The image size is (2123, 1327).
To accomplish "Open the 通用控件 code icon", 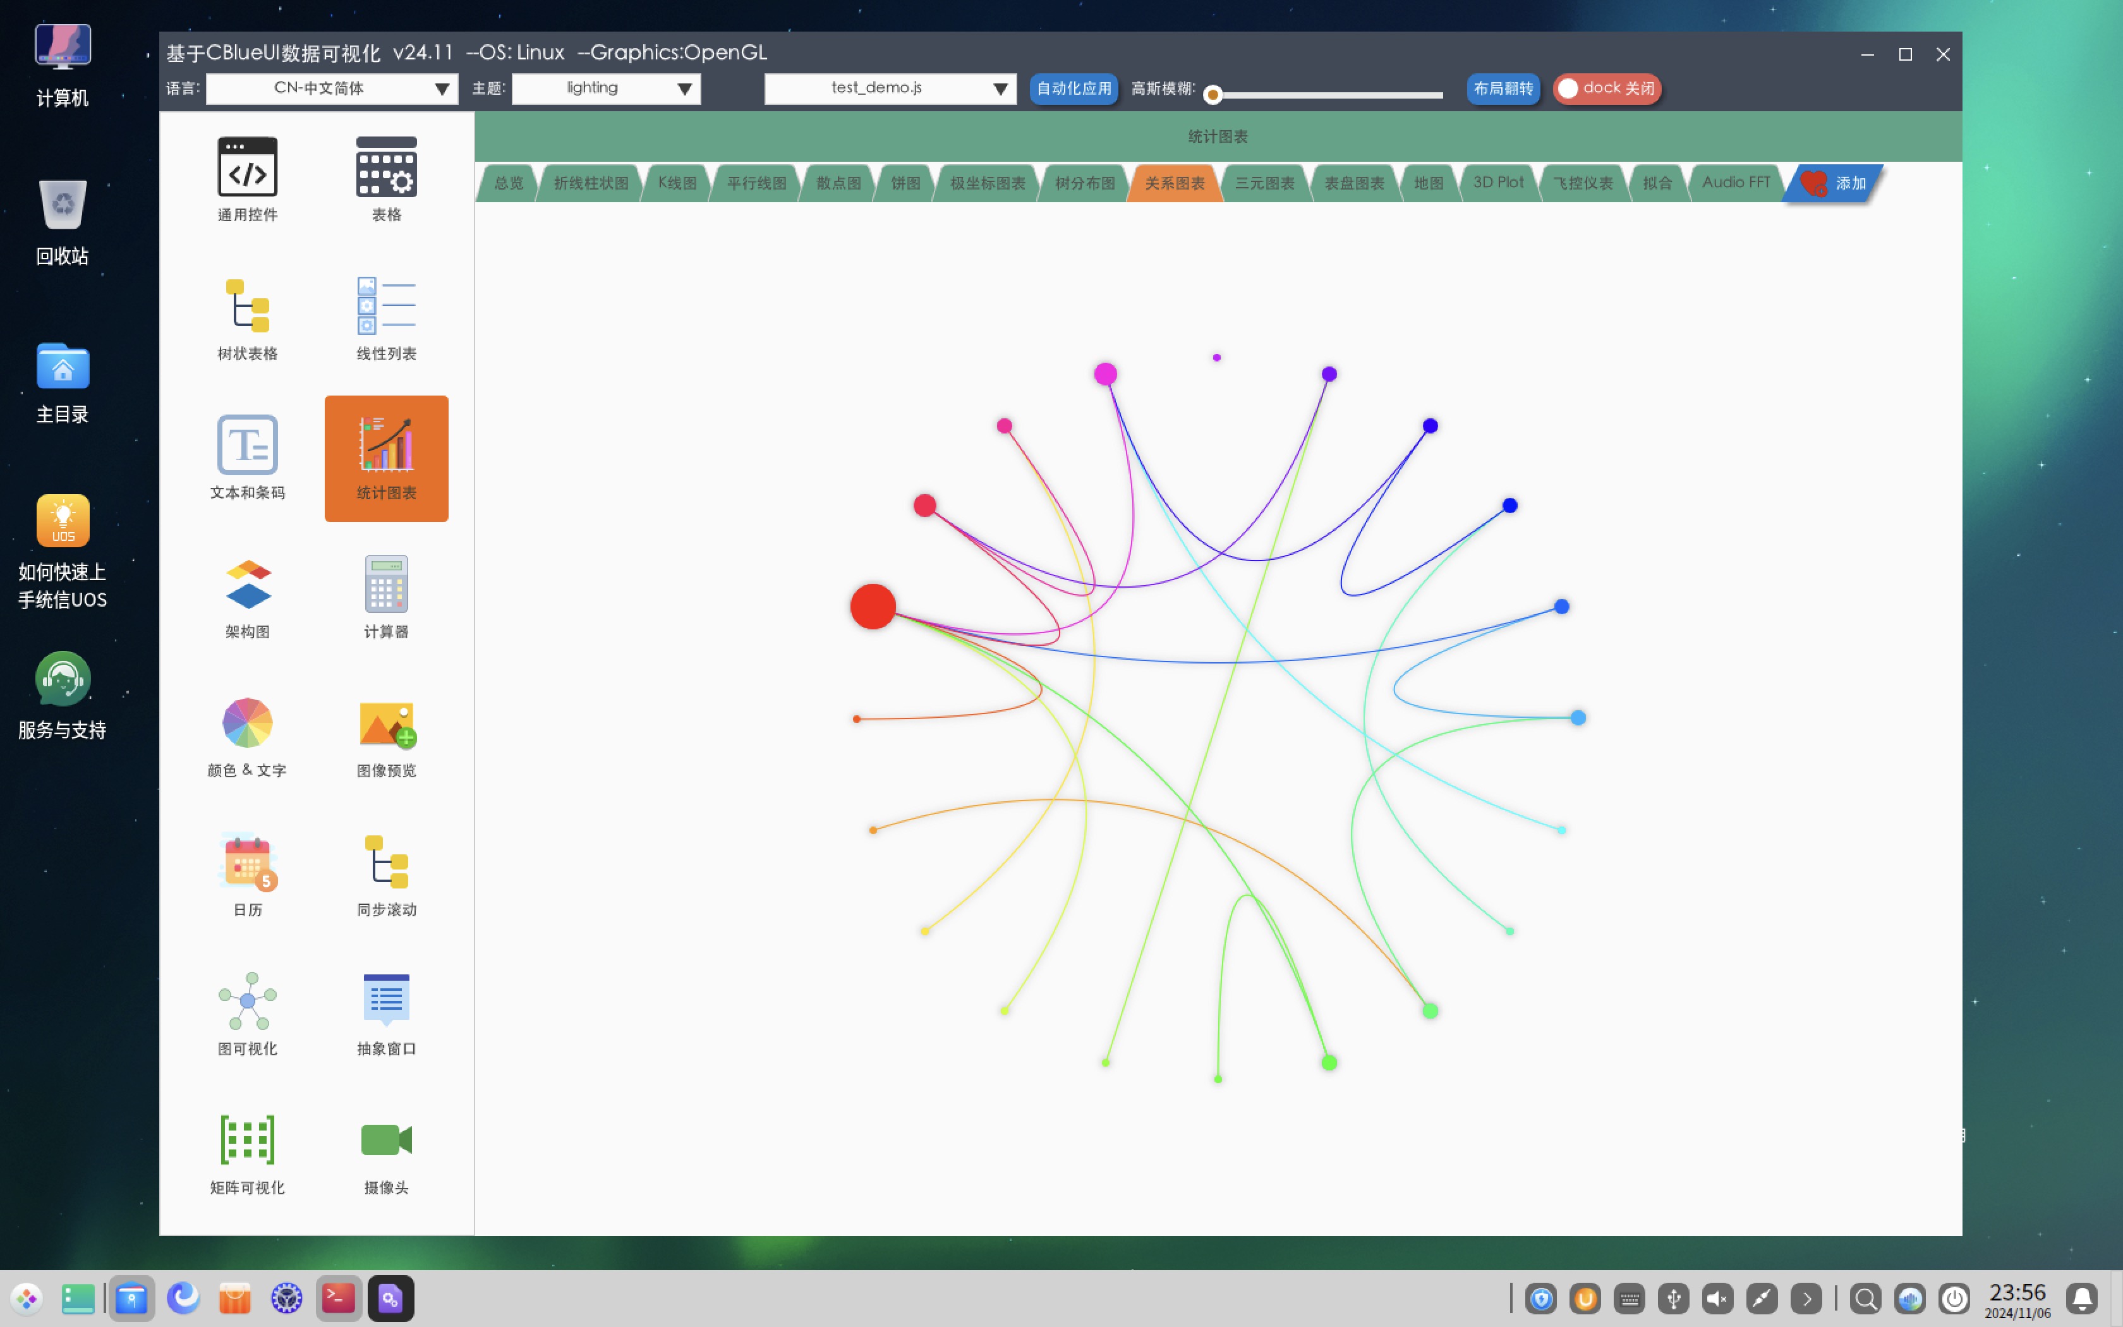I will (x=248, y=167).
